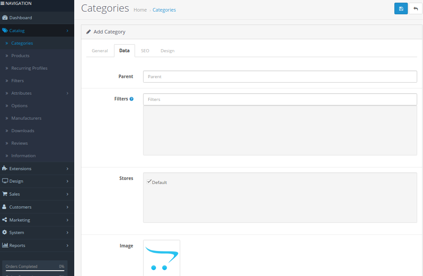Viewport: 423px width, 276px height.
Task: Open the Dashboard via its gauge icon
Action: click(4, 17)
